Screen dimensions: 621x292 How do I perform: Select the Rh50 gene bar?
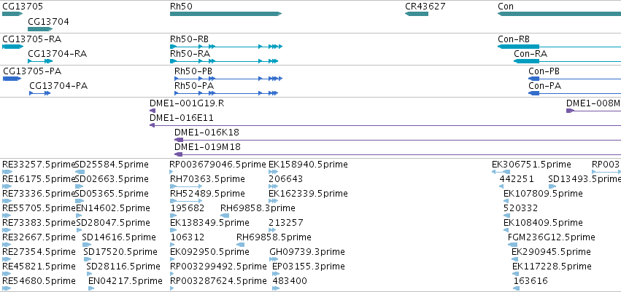pyautogui.click(x=225, y=14)
